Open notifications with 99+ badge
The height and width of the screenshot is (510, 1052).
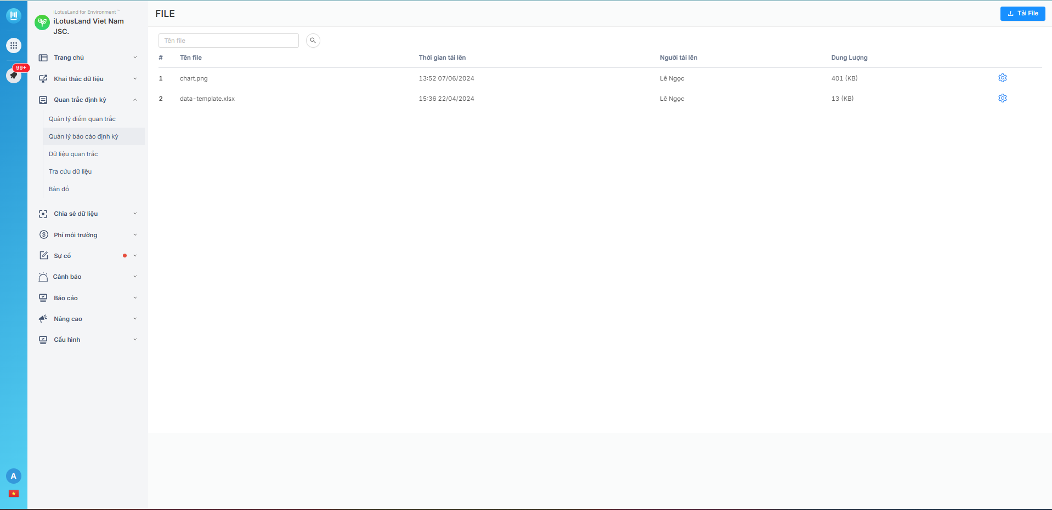click(14, 75)
